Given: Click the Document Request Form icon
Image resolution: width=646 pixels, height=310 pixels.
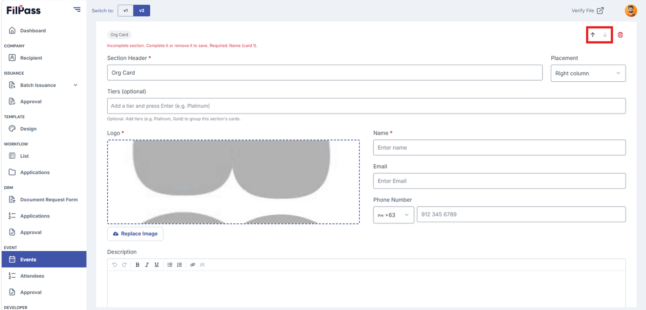Looking at the screenshot, I should pos(12,200).
